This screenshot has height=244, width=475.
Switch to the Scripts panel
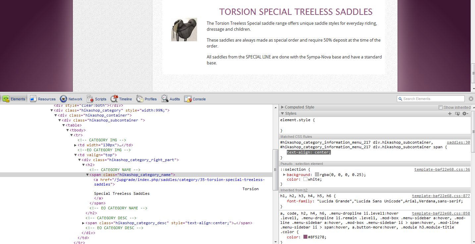click(96, 99)
